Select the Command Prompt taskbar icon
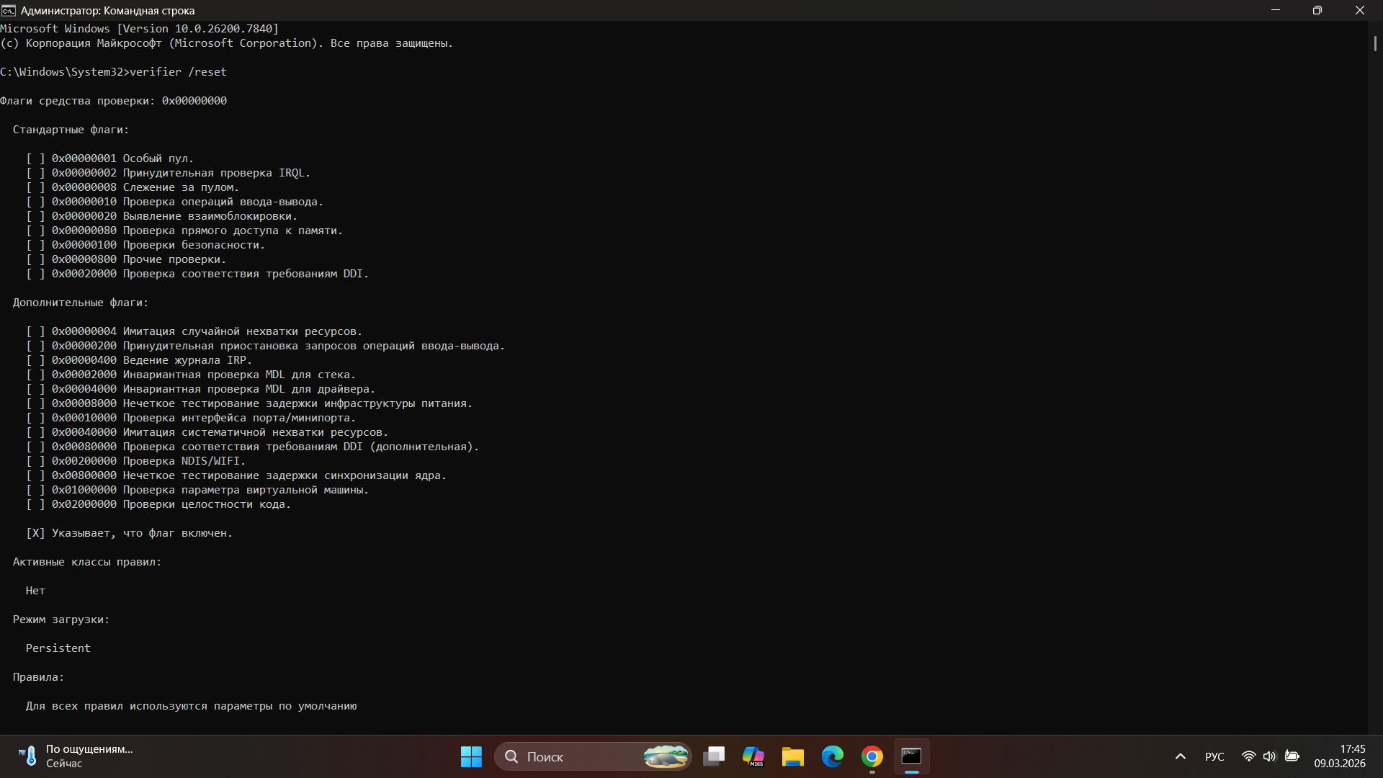 912,756
